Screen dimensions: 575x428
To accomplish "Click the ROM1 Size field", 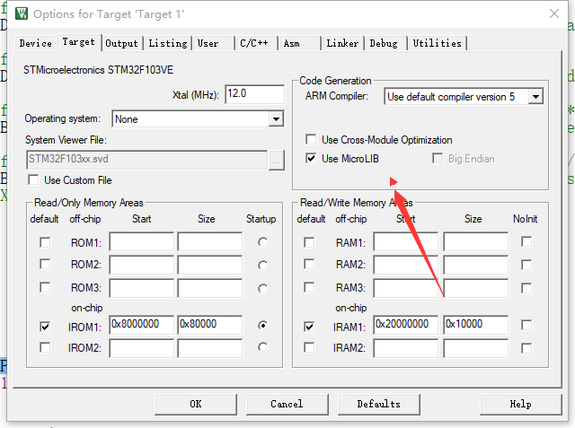I will coord(210,241).
